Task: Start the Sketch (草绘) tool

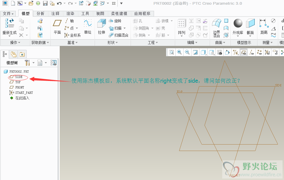Action: pos(88,27)
